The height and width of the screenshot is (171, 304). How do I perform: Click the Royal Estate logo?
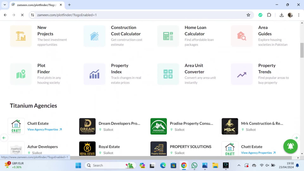tap(87, 149)
